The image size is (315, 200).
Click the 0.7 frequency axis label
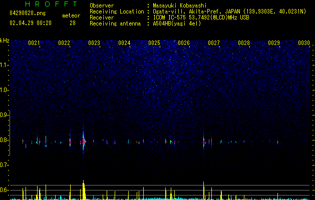coord(5,165)
